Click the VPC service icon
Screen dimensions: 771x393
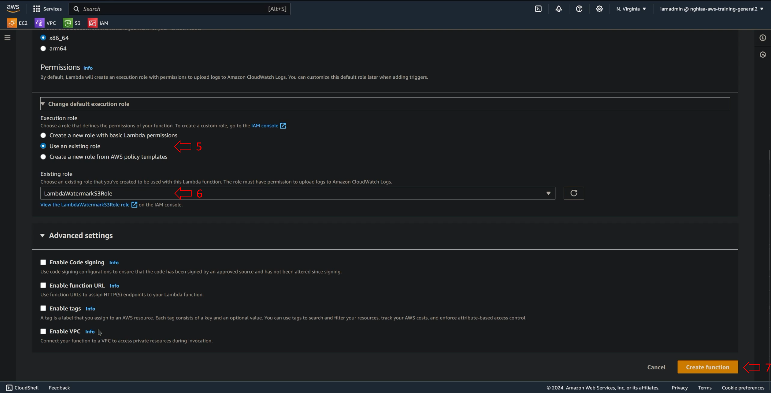[x=39, y=23]
